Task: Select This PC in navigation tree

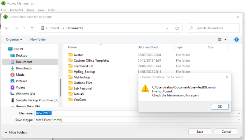Action: [x=19, y=49]
